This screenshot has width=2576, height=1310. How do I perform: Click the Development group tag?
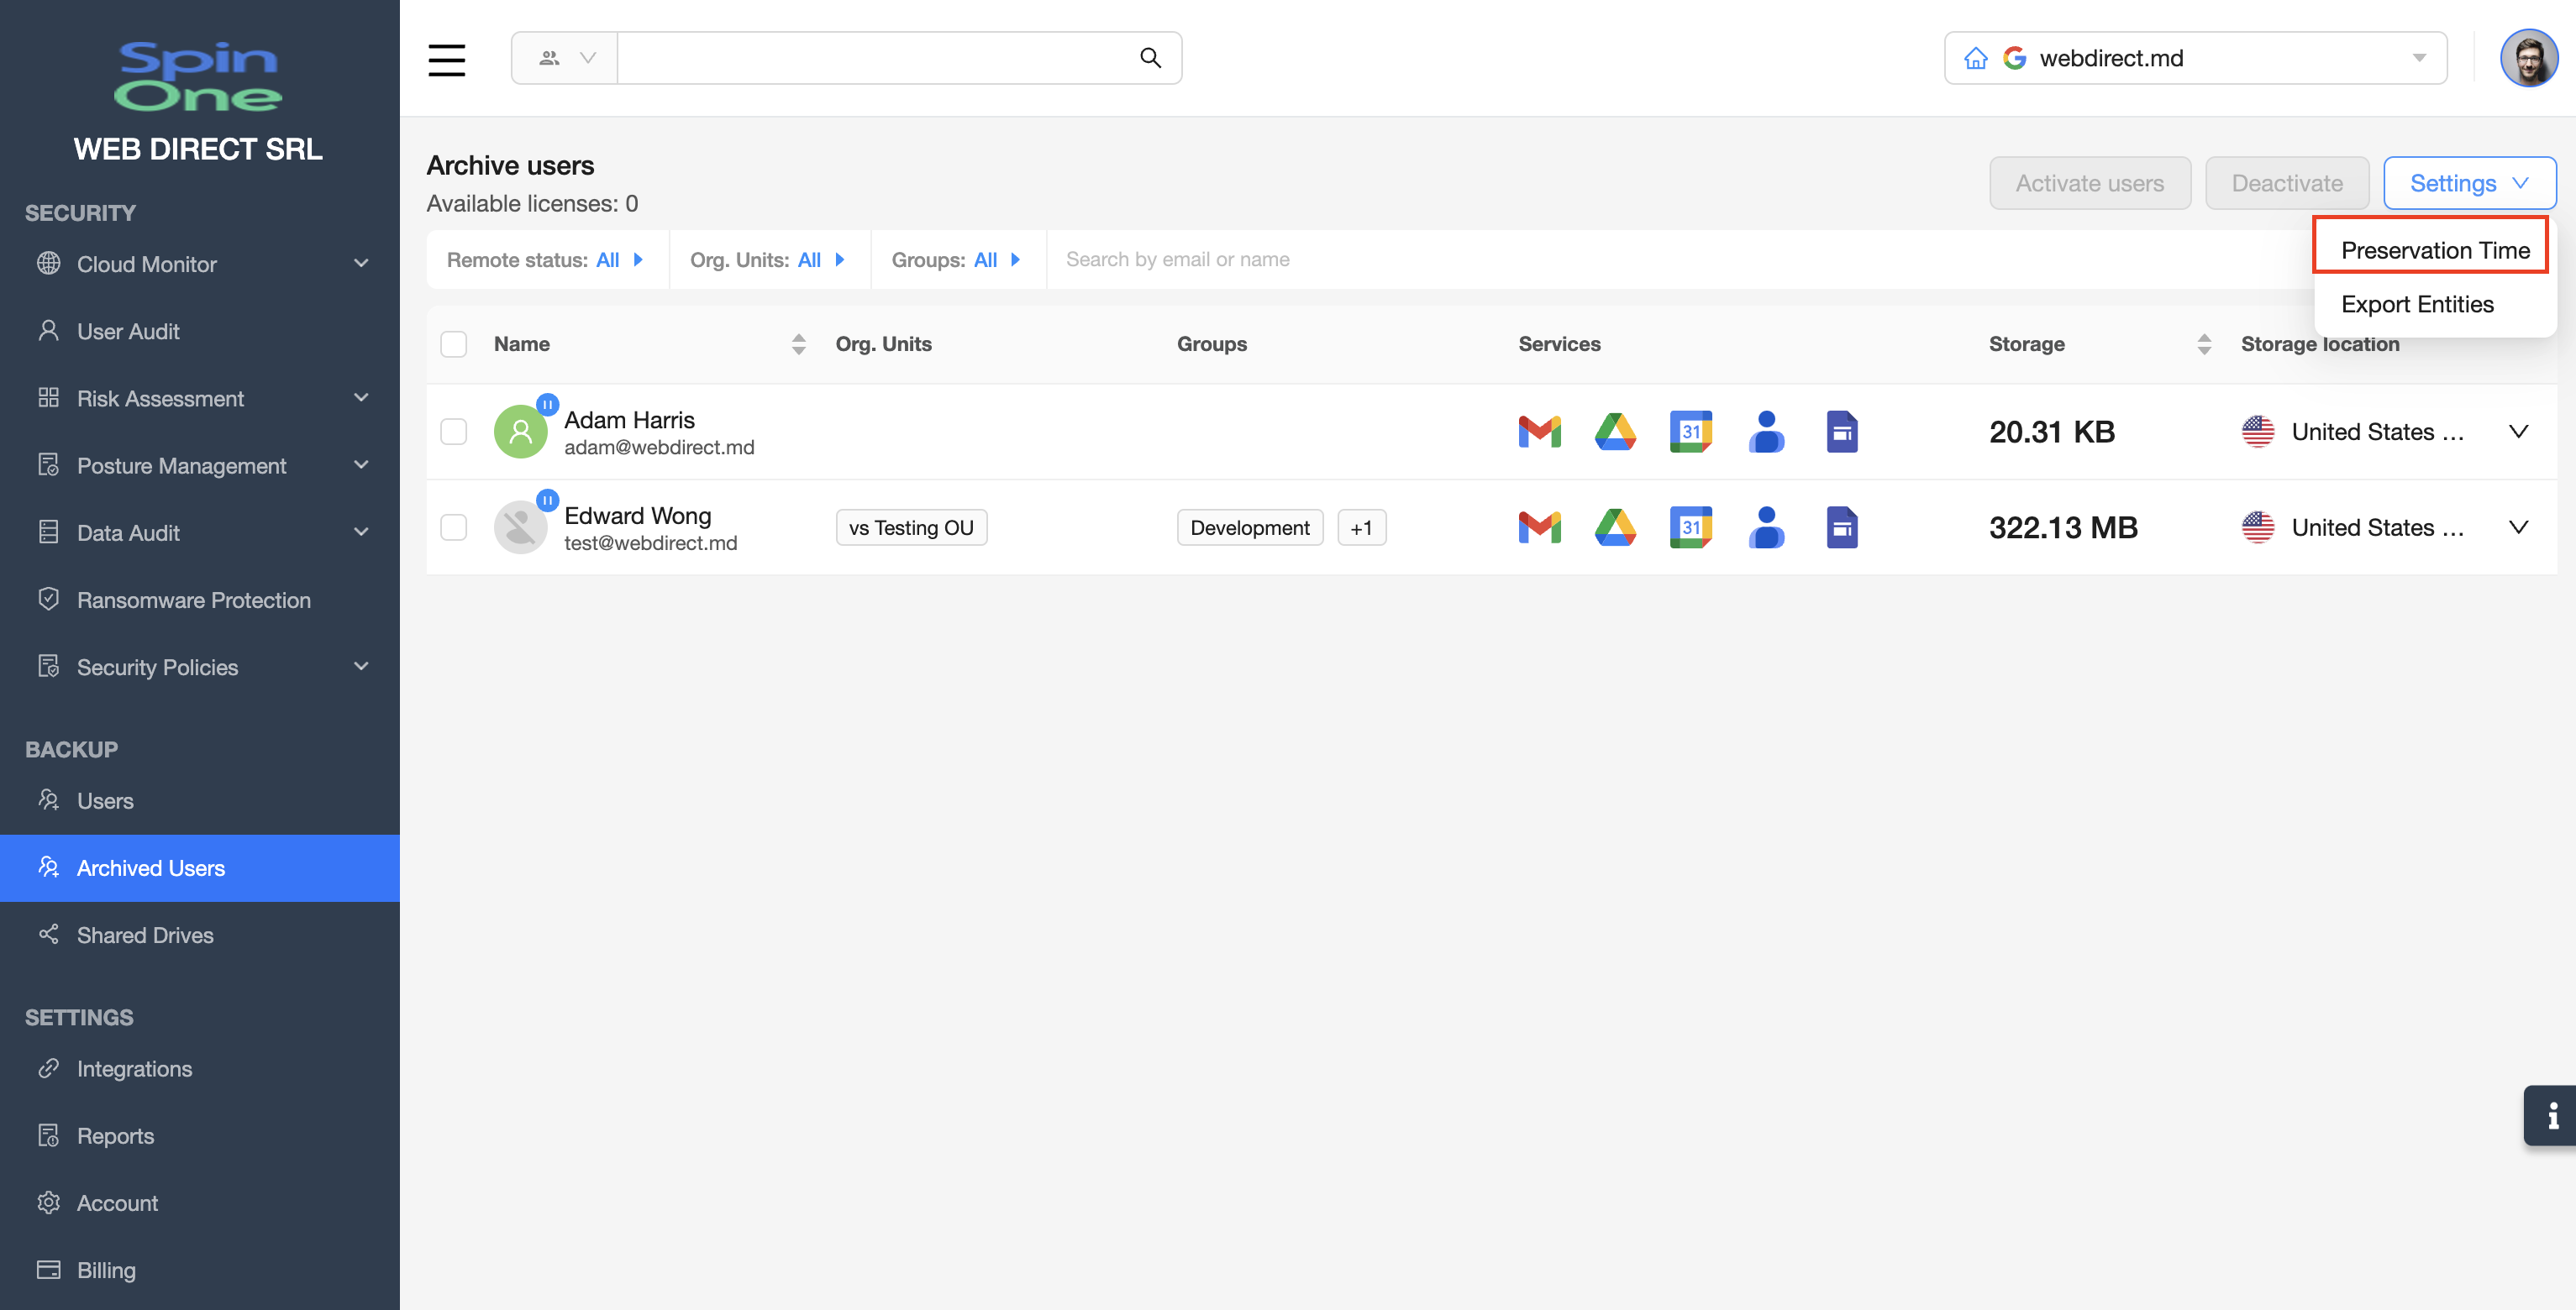[1249, 527]
